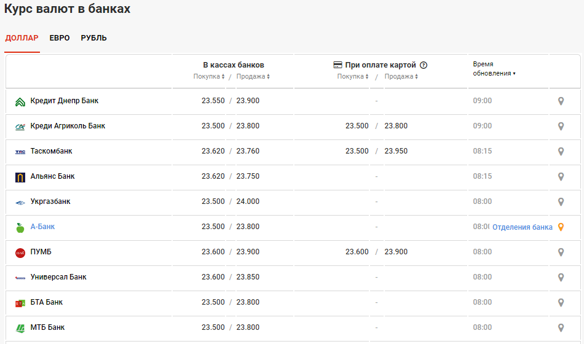584x344 pixels.
Task: Click the map pin for Кредит Днепр Банк
Action: [561, 101]
